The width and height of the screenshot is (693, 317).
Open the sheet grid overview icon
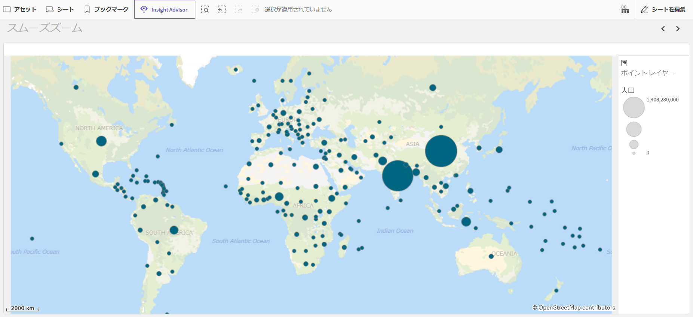(x=625, y=9)
